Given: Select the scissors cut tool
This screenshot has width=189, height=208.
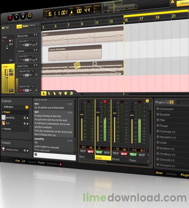Looking at the screenshot, I should (x=60, y=93).
